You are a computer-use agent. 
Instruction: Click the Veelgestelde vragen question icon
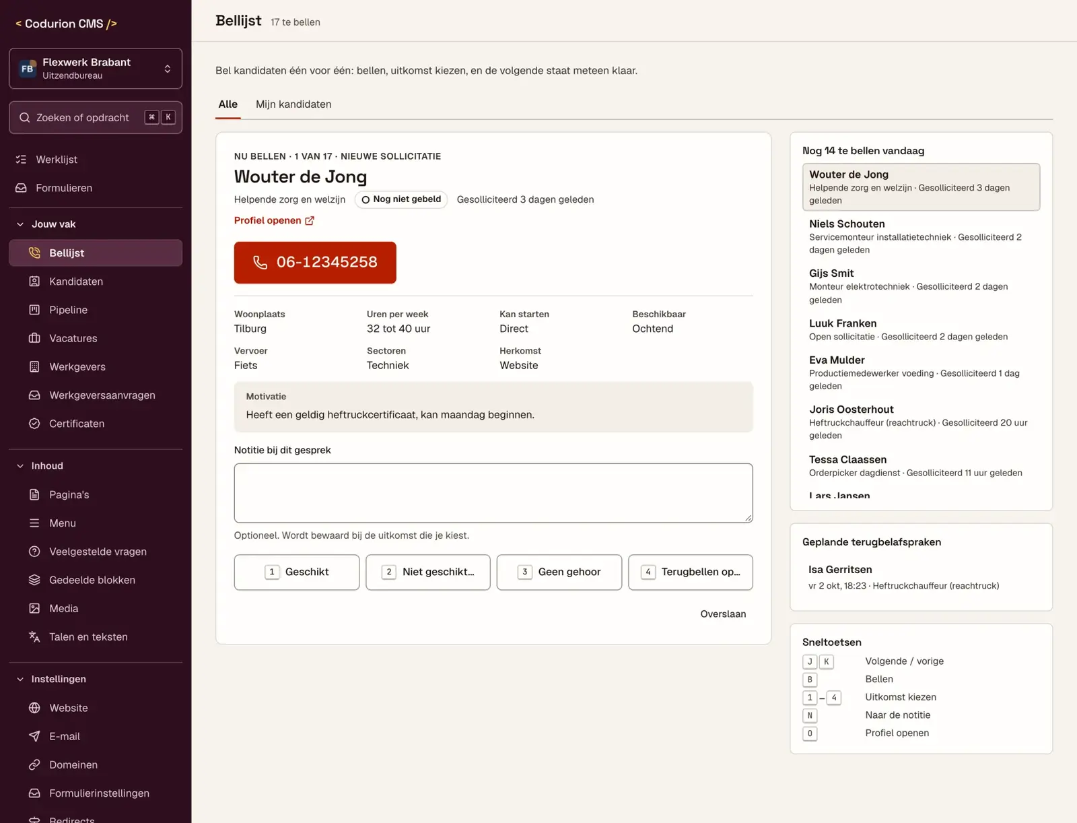tap(34, 552)
